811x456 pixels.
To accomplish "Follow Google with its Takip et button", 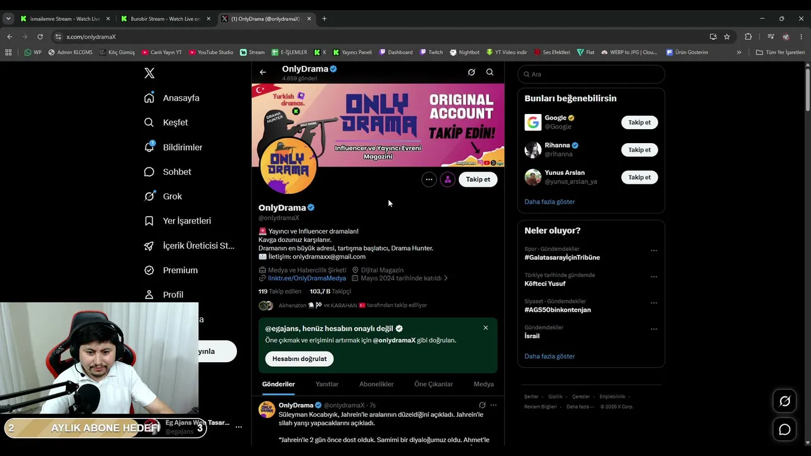I will (639, 122).
